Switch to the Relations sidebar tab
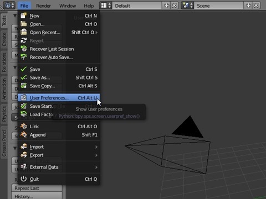 pos(4,62)
